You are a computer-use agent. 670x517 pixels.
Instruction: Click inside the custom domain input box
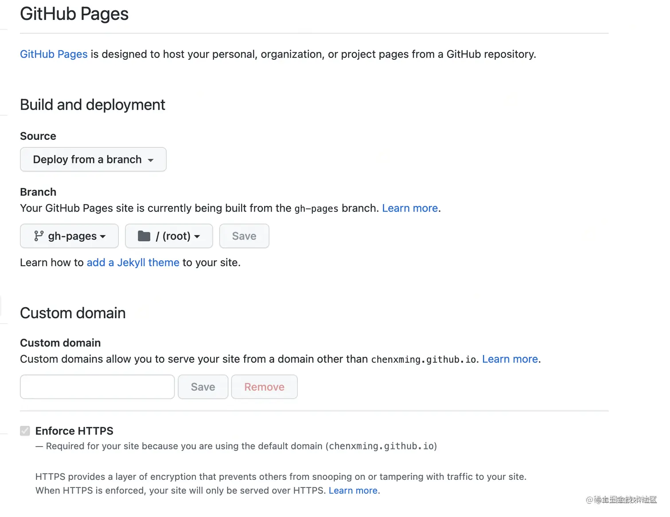click(97, 386)
